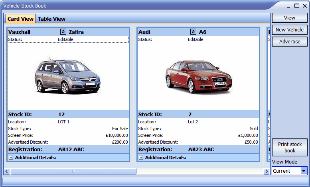Print stock book
310x187 pixels.
click(x=290, y=147)
